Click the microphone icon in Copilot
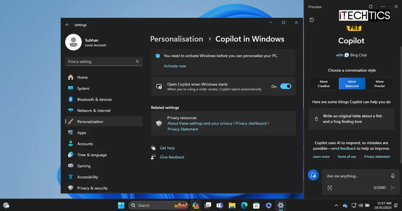This screenshot has height=211, width=402. [x=393, y=176]
